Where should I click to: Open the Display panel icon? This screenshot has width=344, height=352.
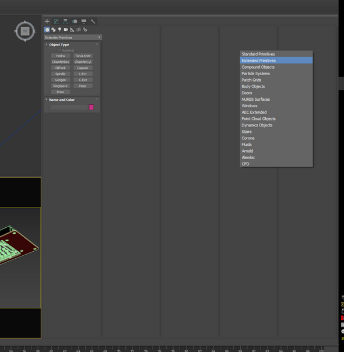[84, 22]
